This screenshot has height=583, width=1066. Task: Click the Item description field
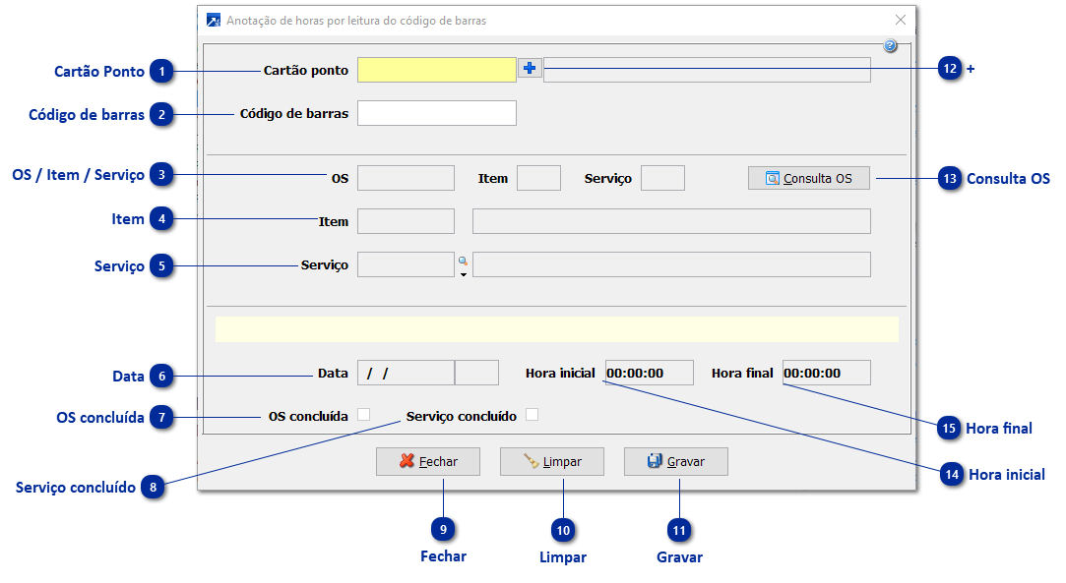coord(671,221)
